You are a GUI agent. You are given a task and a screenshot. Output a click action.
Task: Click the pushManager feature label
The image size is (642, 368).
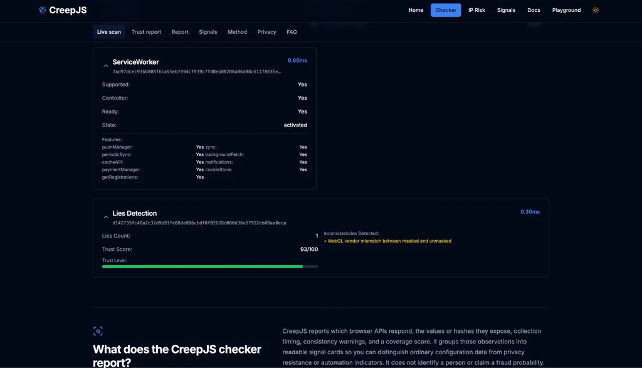click(117, 147)
